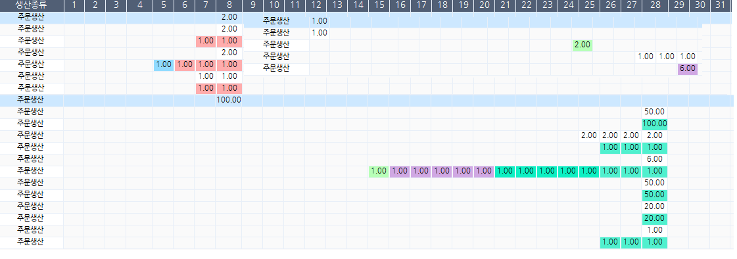
Task: Select the light green 1.00 cell under day 15
Action: [379, 171]
